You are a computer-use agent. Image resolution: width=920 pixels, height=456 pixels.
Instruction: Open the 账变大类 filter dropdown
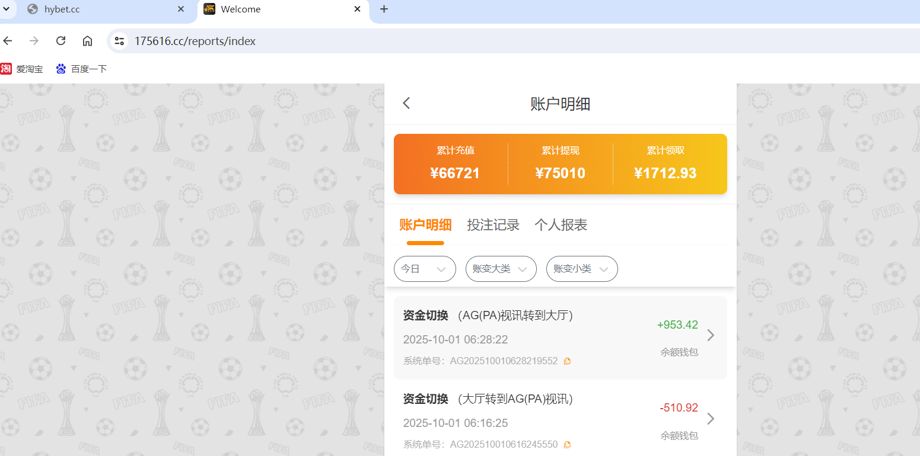(x=501, y=268)
